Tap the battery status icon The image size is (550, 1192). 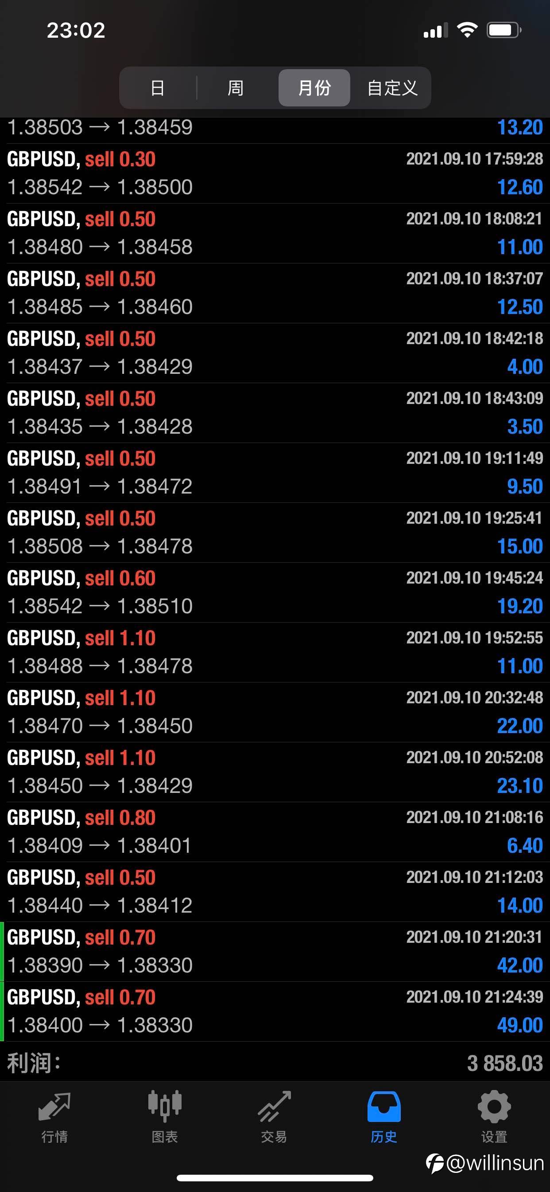click(x=504, y=31)
